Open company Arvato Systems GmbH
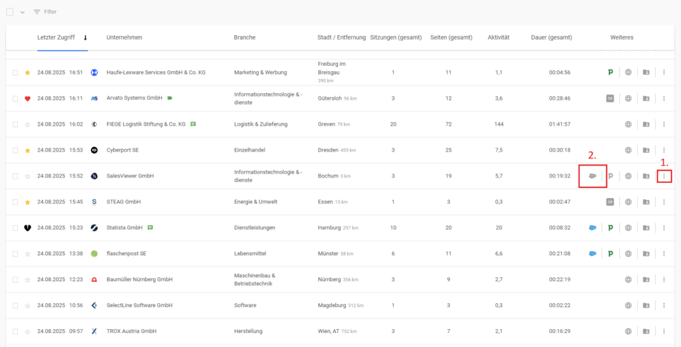This screenshot has height=347, width=681. click(134, 98)
